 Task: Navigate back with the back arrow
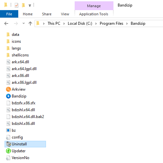6,23
